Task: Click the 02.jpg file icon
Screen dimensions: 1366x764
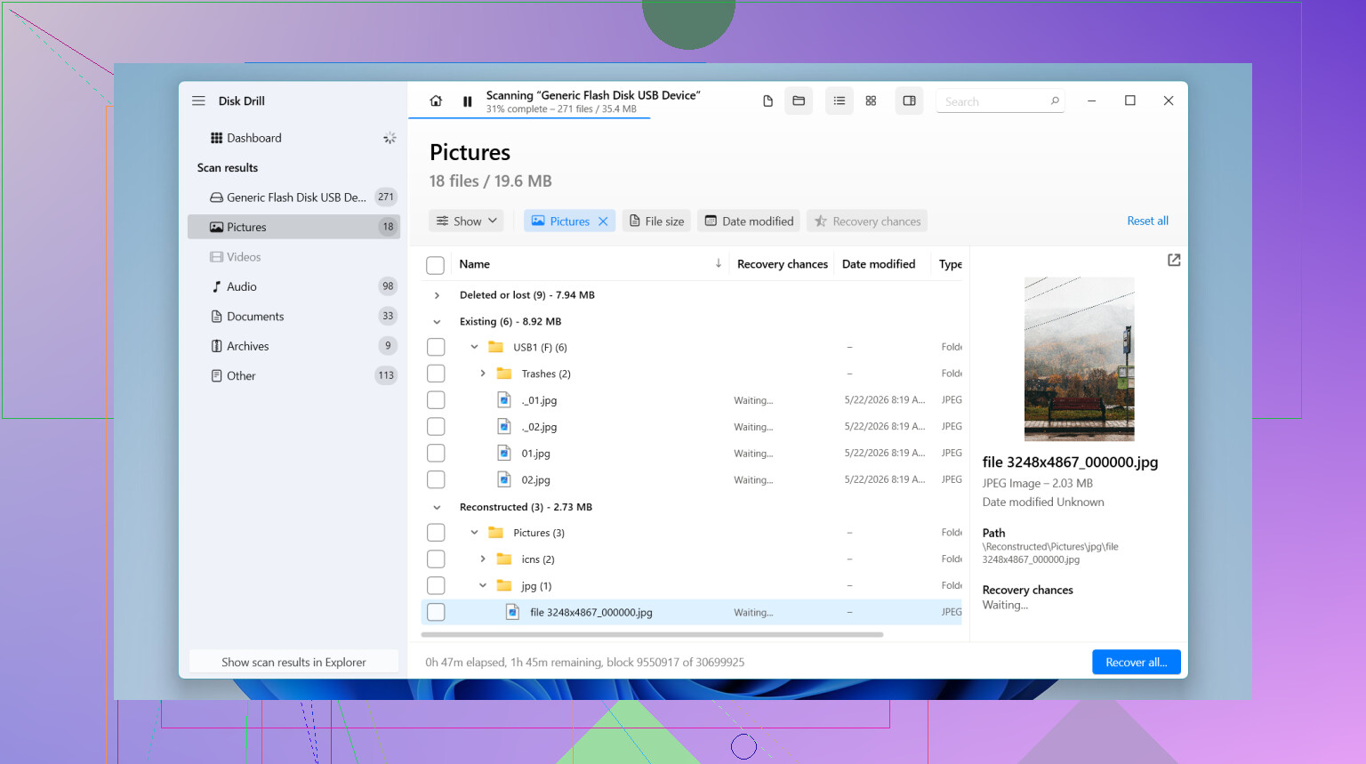Action: (x=504, y=479)
